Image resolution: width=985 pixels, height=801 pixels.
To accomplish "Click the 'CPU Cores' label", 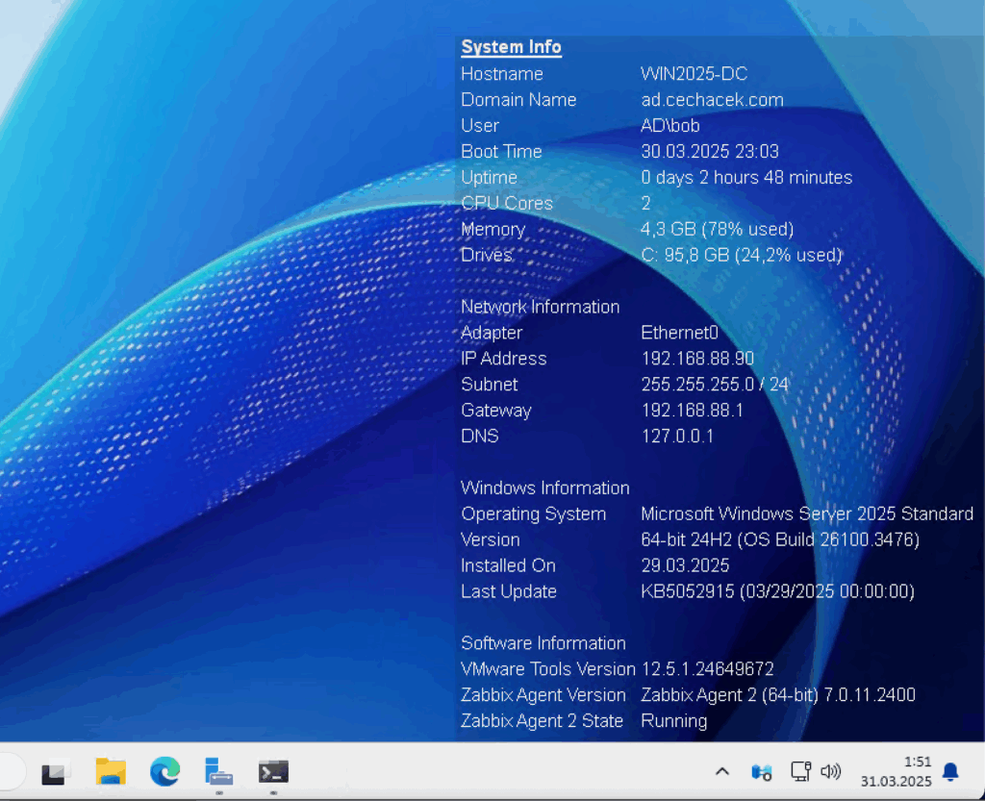I will click(507, 204).
